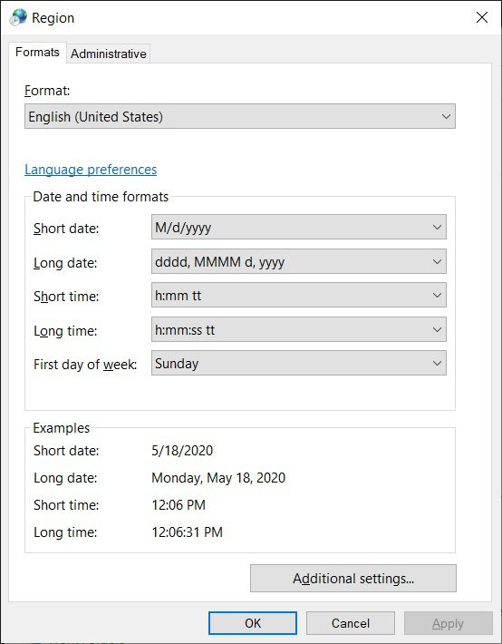Open the Format language dropdown
The image size is (502, 644).
click(240, 116)
